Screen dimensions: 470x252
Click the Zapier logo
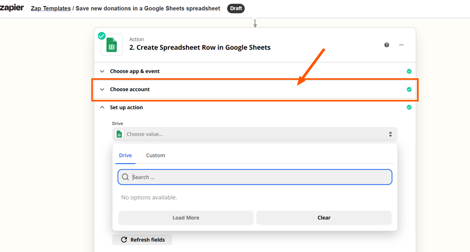click(12, 8)
